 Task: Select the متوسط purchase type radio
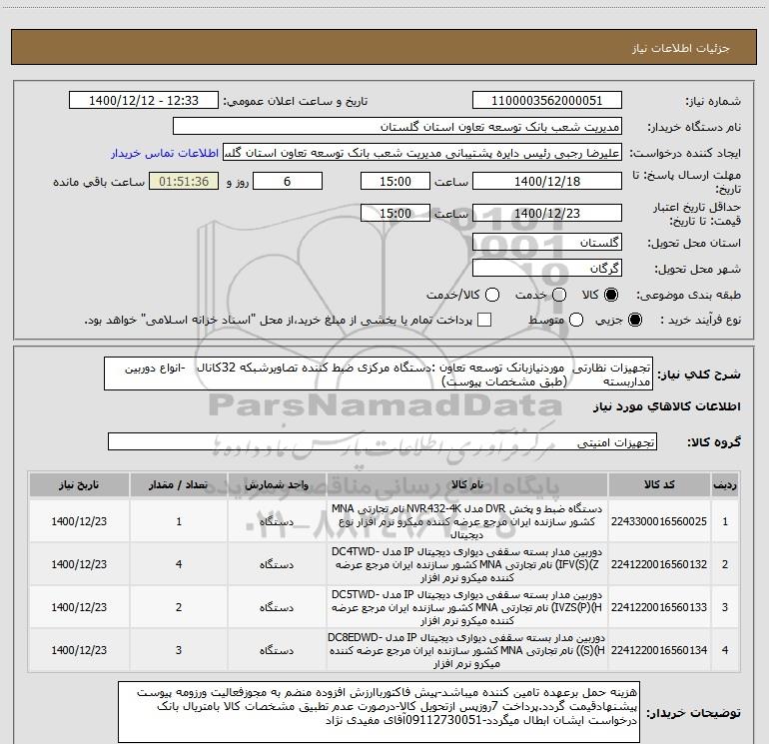(576, 320)
